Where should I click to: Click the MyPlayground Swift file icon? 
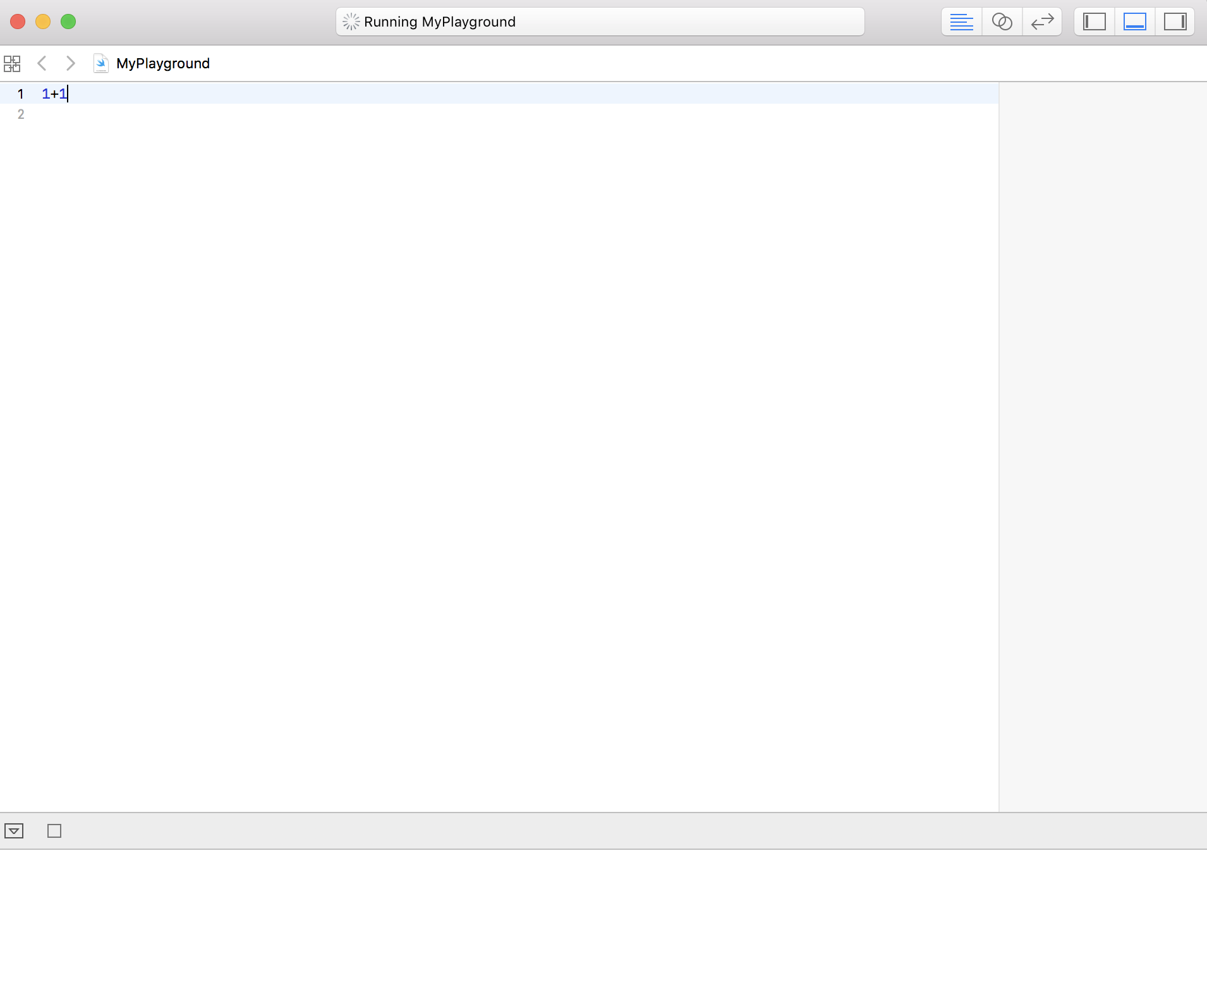pos(101,63)
